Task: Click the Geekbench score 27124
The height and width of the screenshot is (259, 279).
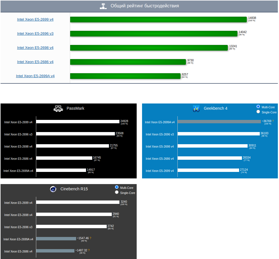Action: point(244,170)
